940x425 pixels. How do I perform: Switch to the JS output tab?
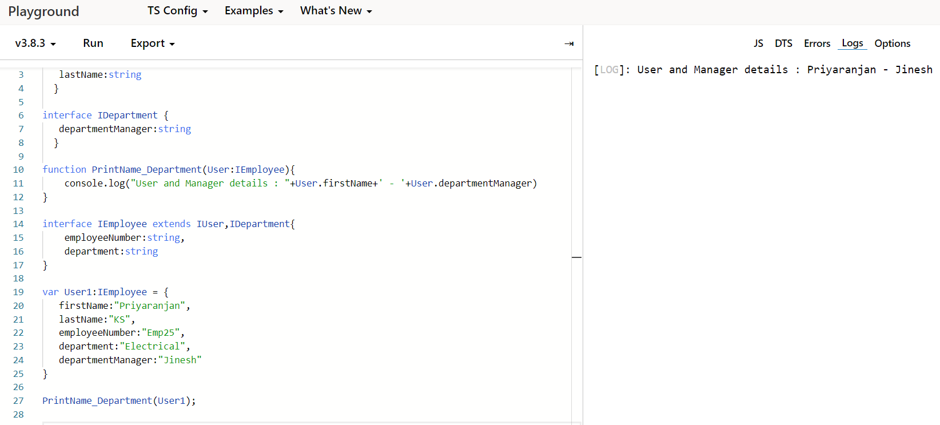tap(758, 43)
